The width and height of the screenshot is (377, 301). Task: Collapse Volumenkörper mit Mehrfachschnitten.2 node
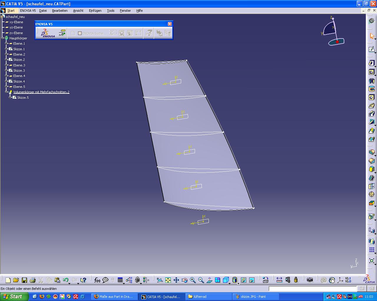[6, 92]
